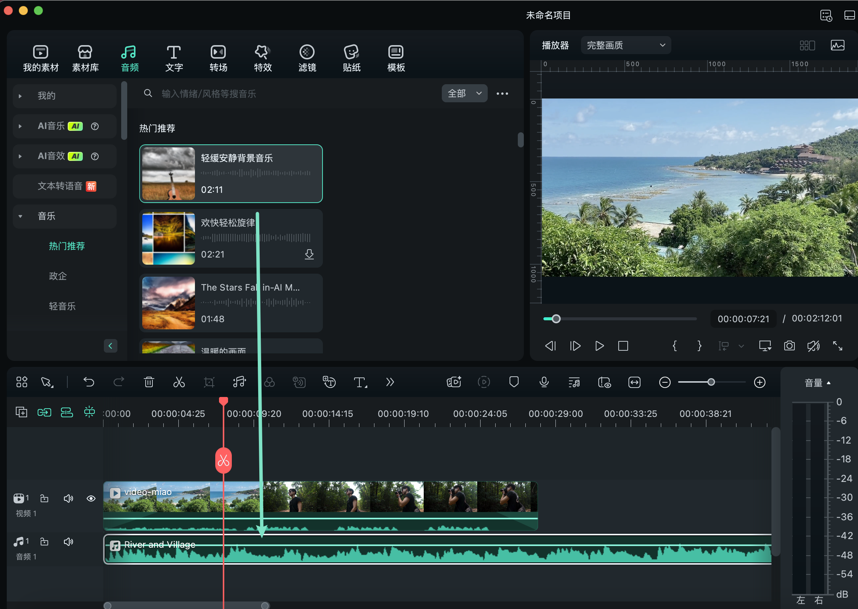
Task: Undo the last action
Action: [x=89, y=382]
